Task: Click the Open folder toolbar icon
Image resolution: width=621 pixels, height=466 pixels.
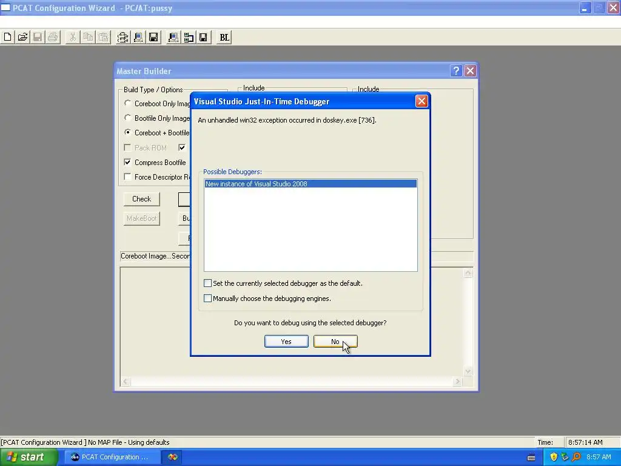Action: pos(22,37)
